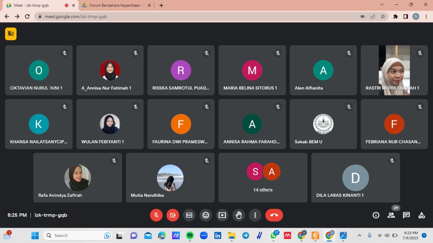
Task: Leave the call with red hangup button
Action: (x=274, y=215)
